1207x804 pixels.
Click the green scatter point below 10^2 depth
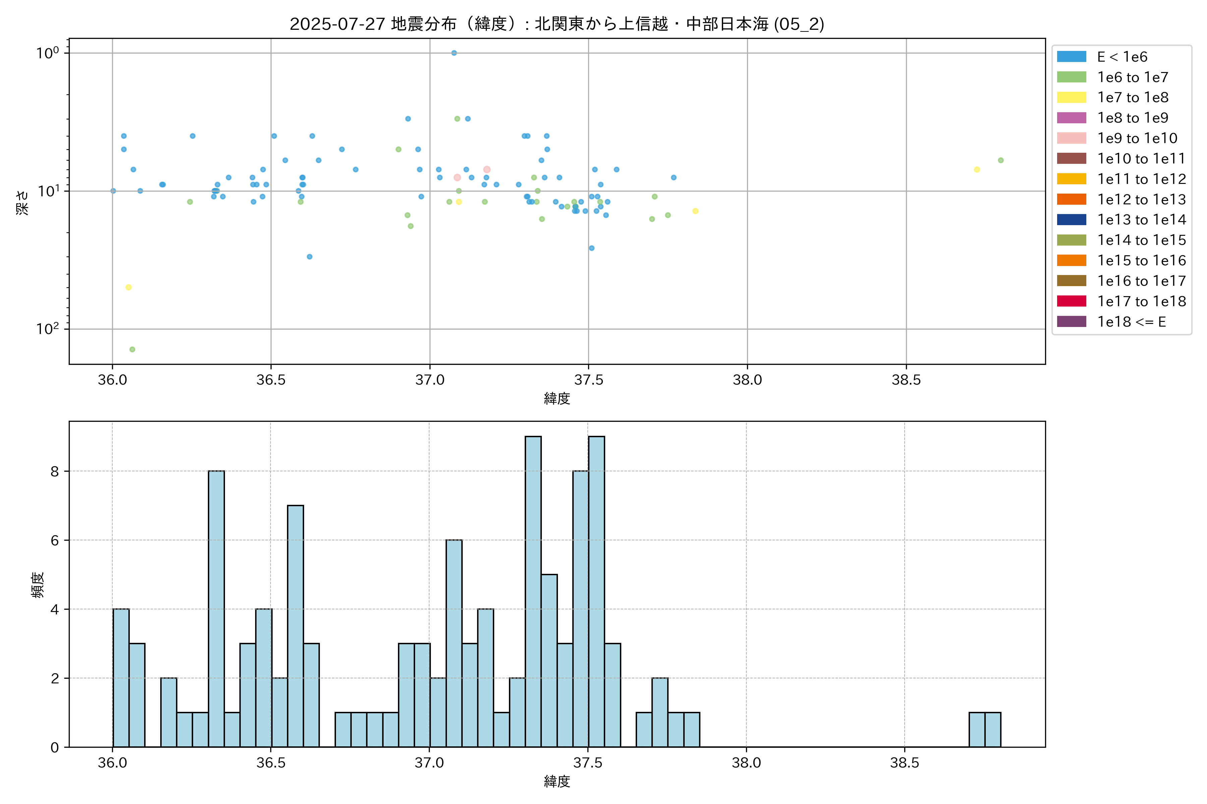point(132,350)
